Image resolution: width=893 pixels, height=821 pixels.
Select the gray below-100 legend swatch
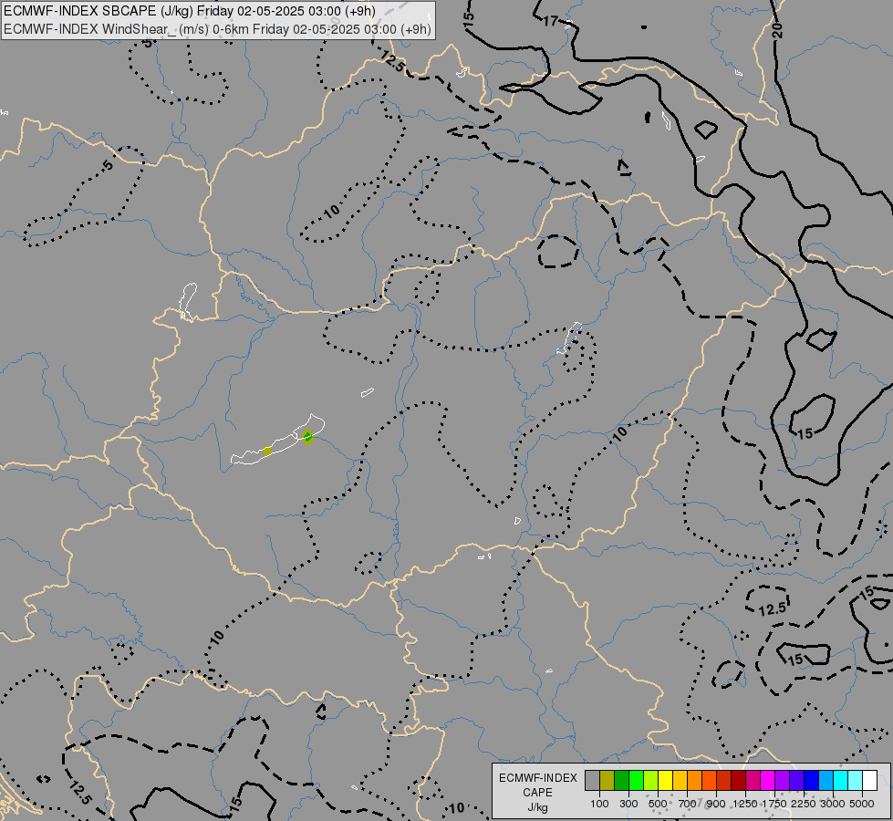(x=592, y=781)
